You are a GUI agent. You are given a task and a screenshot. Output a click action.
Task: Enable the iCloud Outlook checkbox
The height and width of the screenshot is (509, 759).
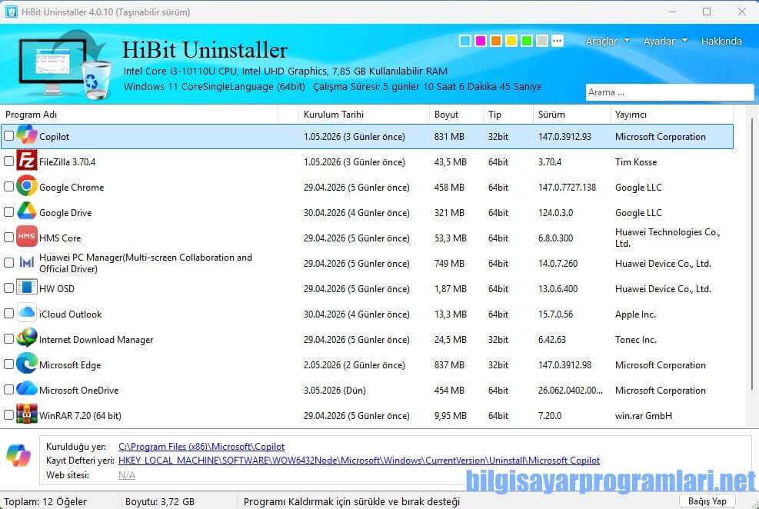[8, 314]
